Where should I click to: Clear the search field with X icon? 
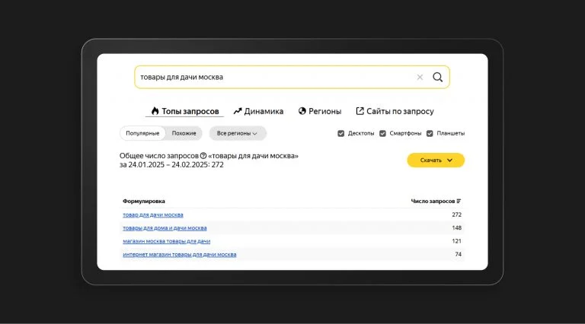420,77
